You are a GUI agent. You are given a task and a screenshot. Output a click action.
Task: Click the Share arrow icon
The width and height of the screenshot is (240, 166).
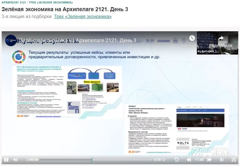pos(221,39)
